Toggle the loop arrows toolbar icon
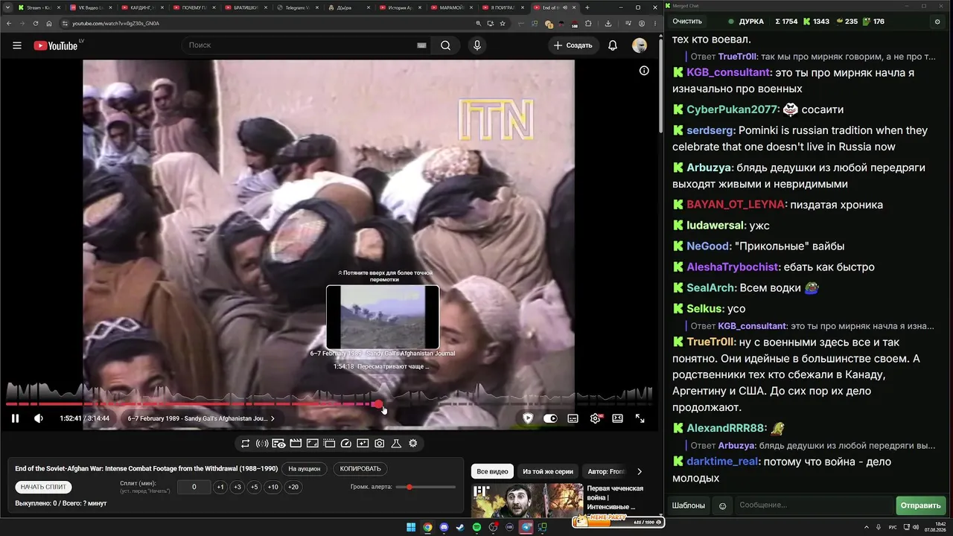Image resolution: width=953 pixels, height=536 pixels. tap(245, 444)
